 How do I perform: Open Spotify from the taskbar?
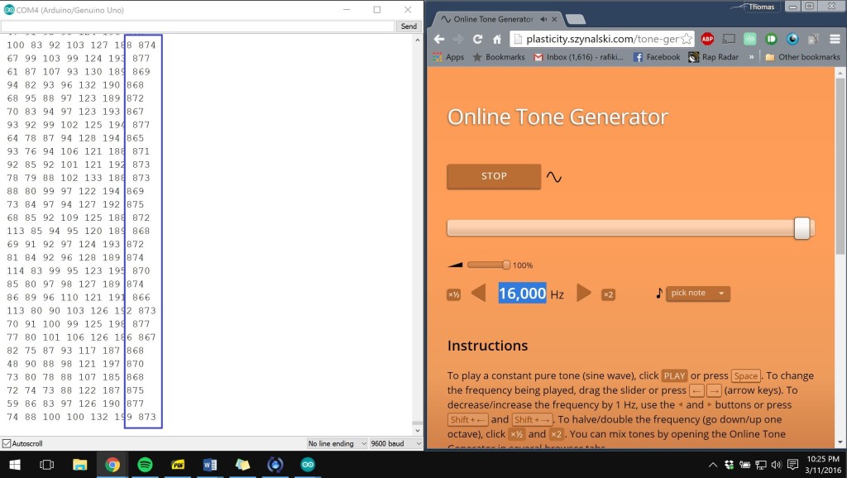click(145, 464)
